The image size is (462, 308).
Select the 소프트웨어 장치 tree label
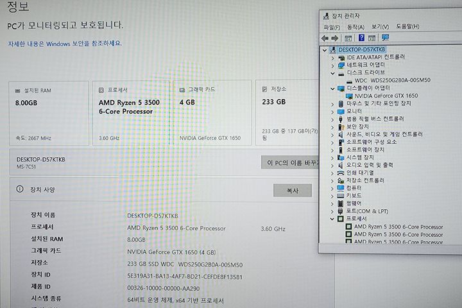pos(365,150)
